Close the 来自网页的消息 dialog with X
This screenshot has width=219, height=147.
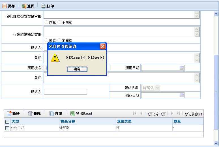click(x=103, y=46)
